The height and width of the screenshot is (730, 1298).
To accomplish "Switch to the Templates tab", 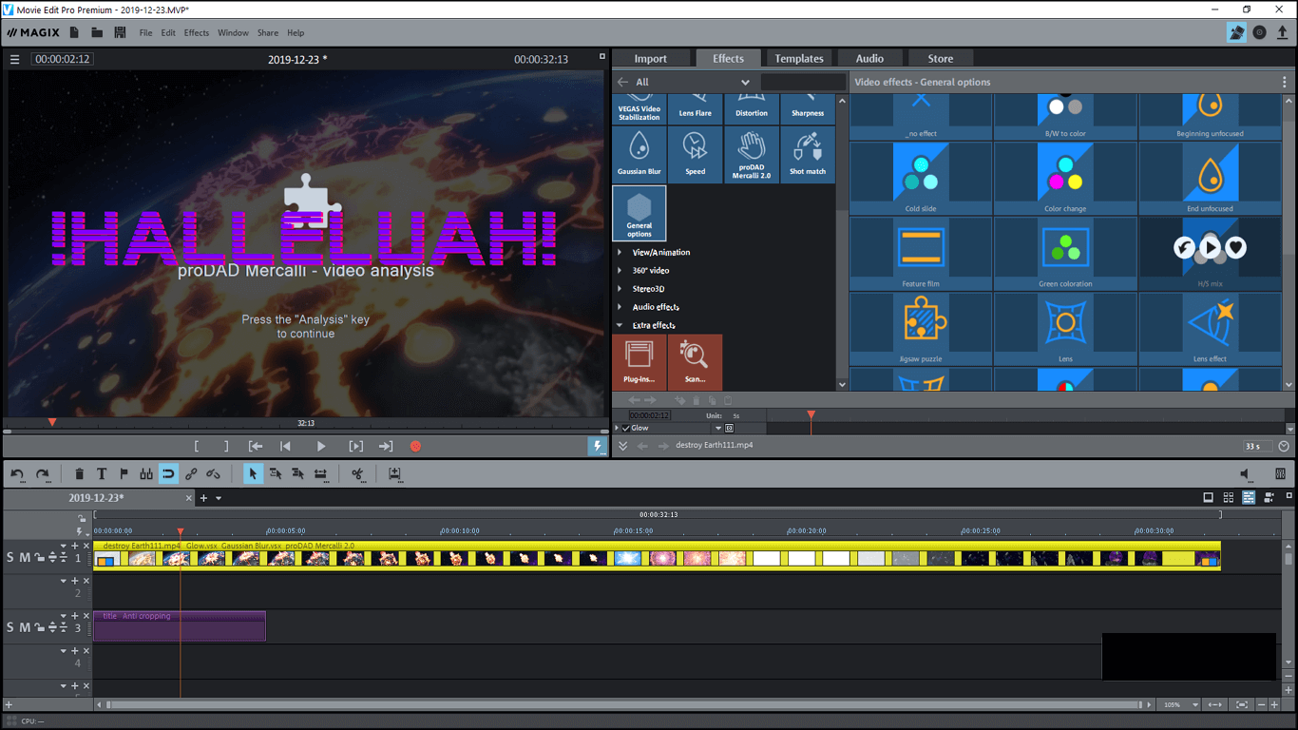I will [799, 59].
